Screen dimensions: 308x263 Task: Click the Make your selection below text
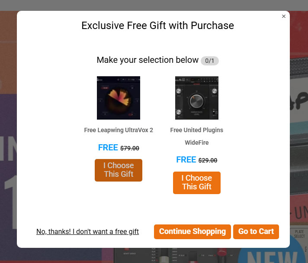pyautogui.click(x=148, y=60)
